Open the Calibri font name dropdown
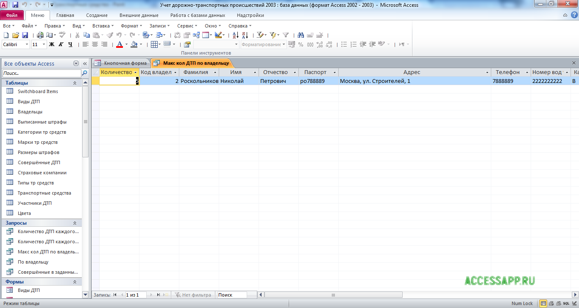 point(27,44)
